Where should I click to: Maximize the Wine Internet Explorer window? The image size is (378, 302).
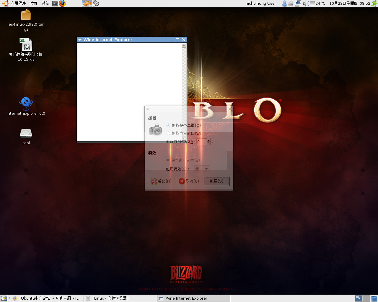click(x=177, y=40)
